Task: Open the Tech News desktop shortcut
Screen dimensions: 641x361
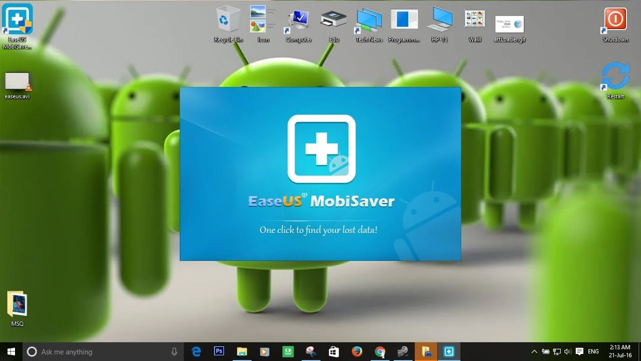Action: [x=368, y=20]
